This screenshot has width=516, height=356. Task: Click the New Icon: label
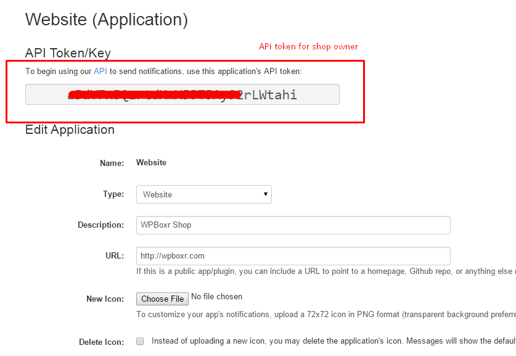tap(105, 299)
